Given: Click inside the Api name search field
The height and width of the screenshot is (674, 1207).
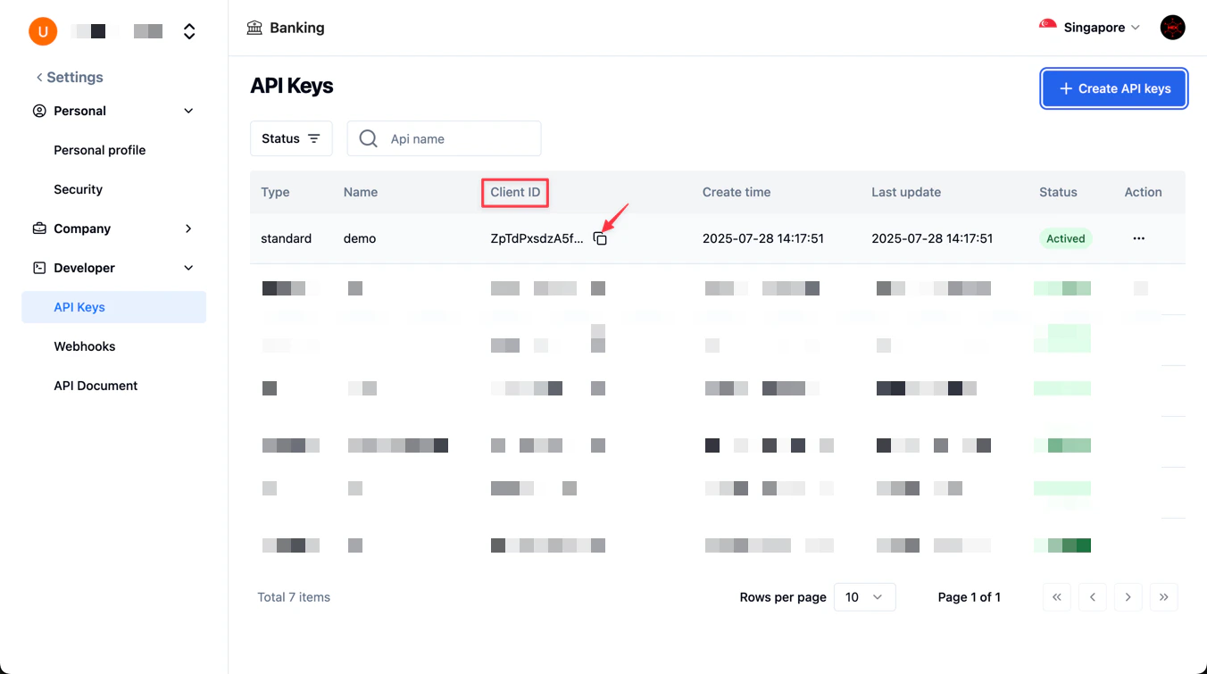Looking at the screenshot, I should point(446,138).
